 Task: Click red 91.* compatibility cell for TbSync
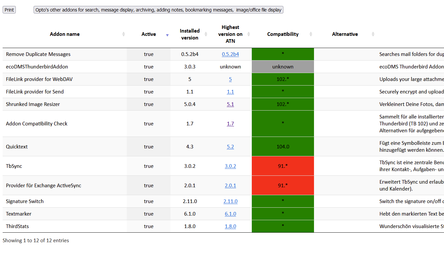[x=282, y=166]
